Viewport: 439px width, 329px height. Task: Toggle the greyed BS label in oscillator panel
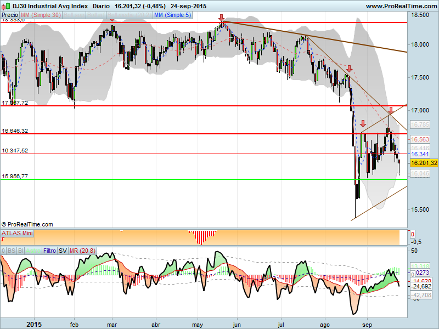(12, 251)
